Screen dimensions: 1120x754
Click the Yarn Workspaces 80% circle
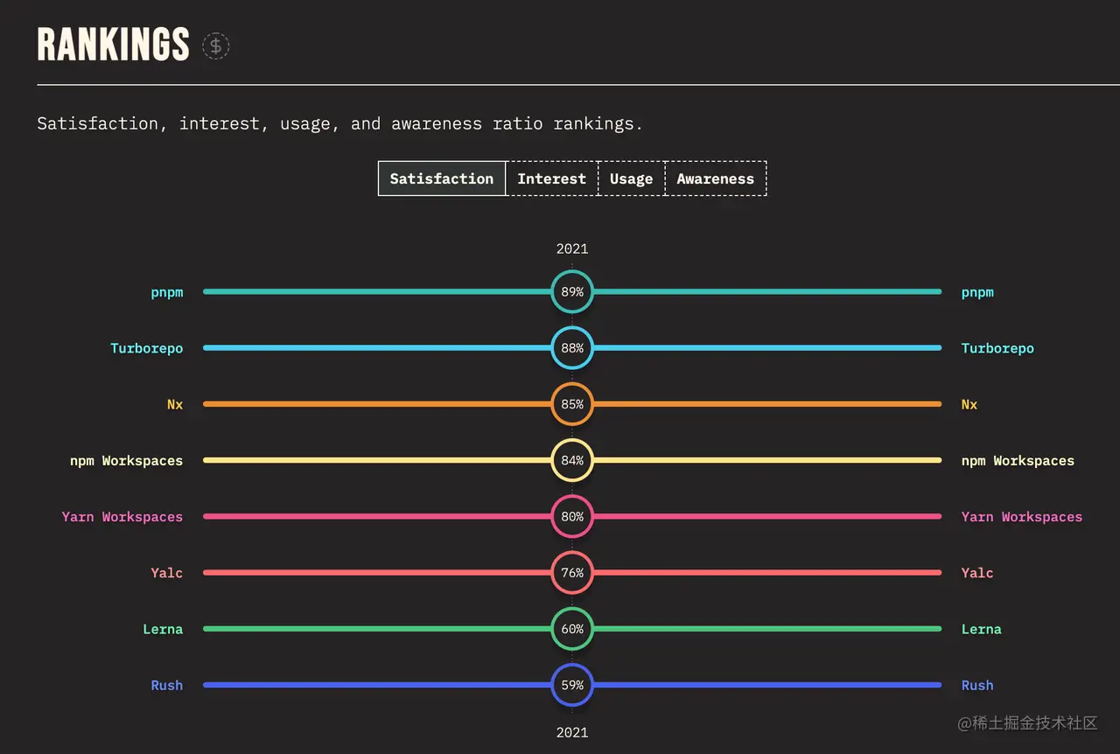coord(572,517)
